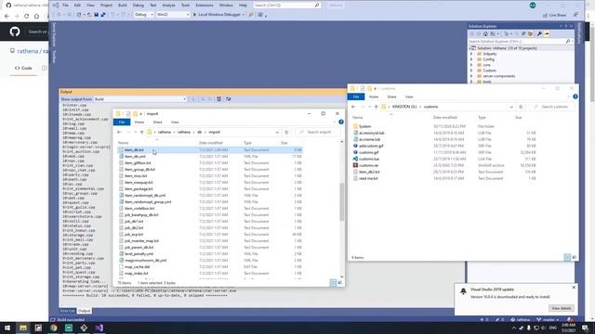
Task: Open the Extensions menu in Visual Studio
Action: pyautogui.click(x=205, y=6)
